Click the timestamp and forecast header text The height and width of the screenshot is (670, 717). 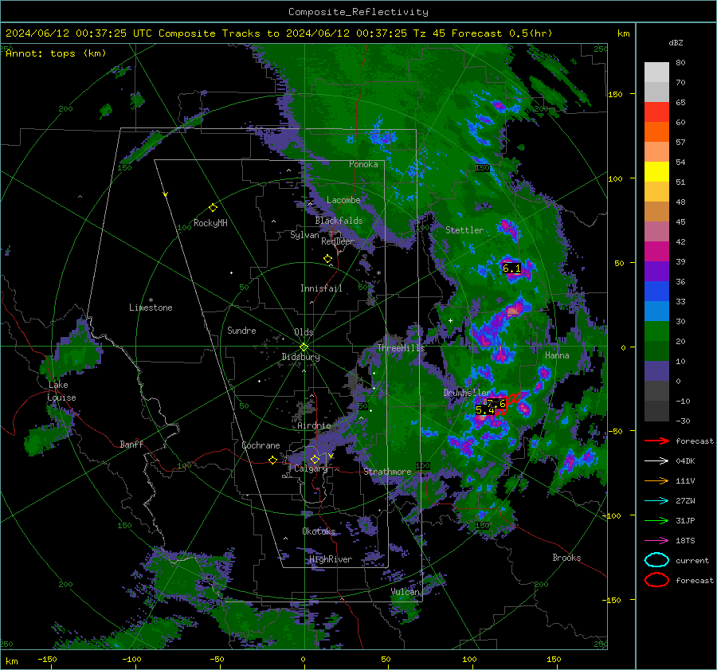[x=279, y=33]
